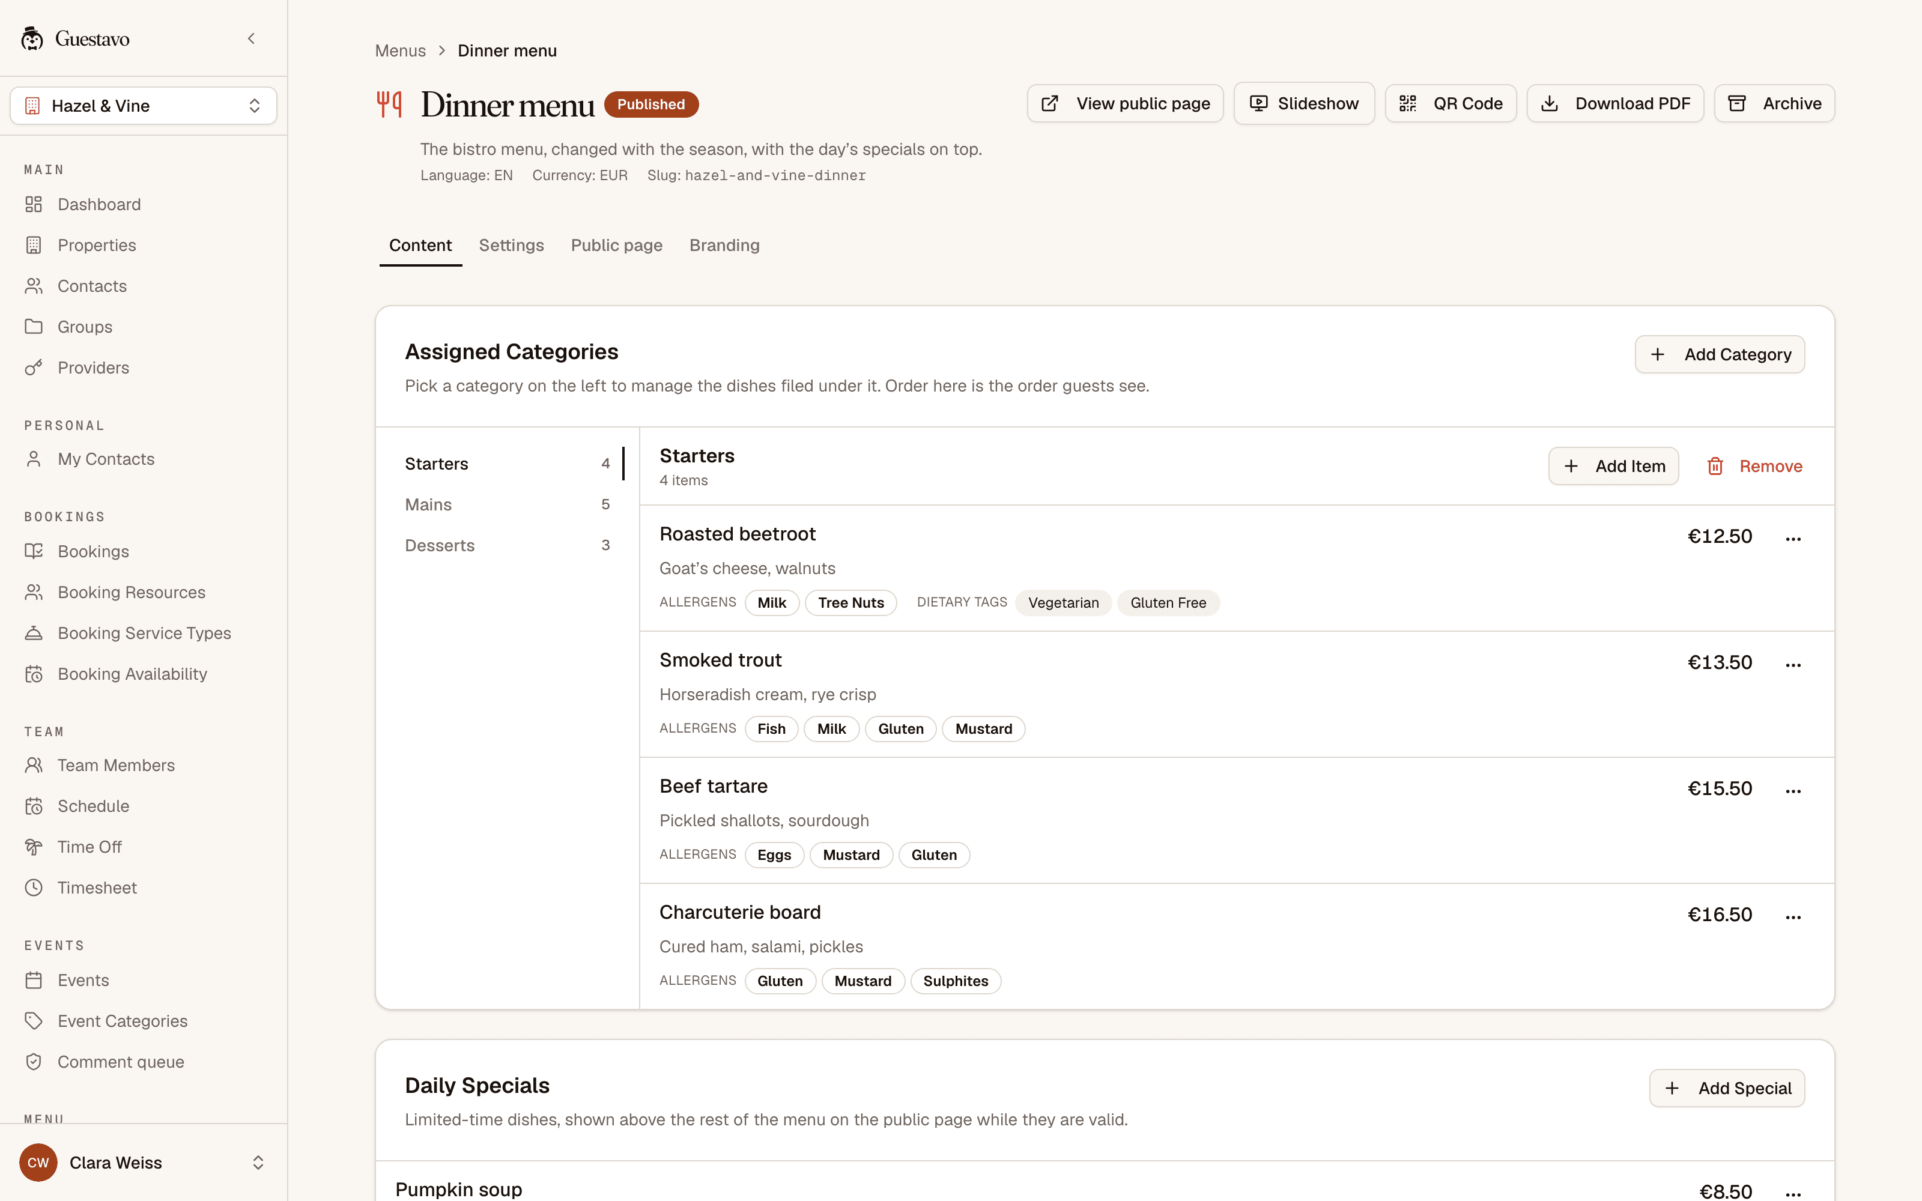1922x1201 pixels.
Task: Remove the Starters category
Action: coord(1754,466)
